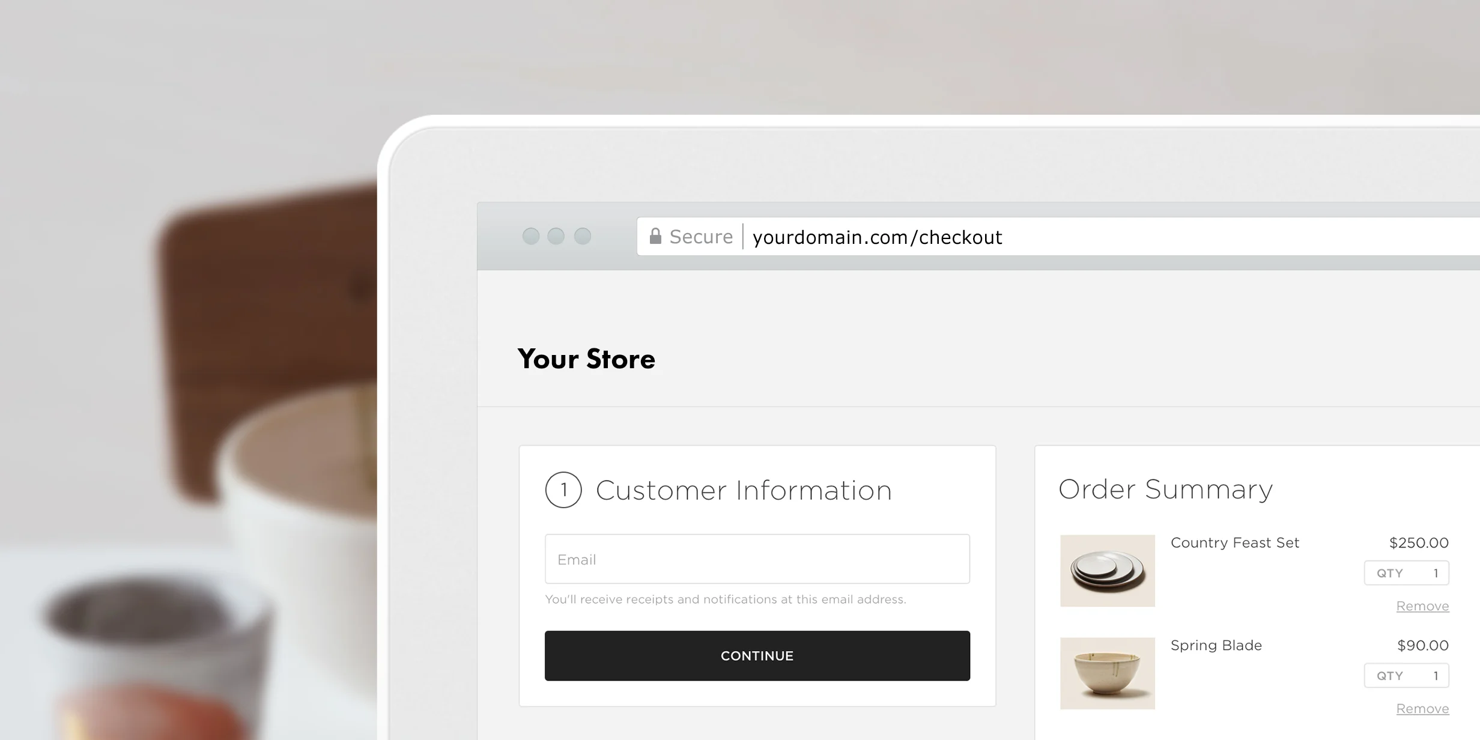Click the yourdomain.com/checkout URL text
Screen dimensions: 1480x740
[x=877, y=237]
